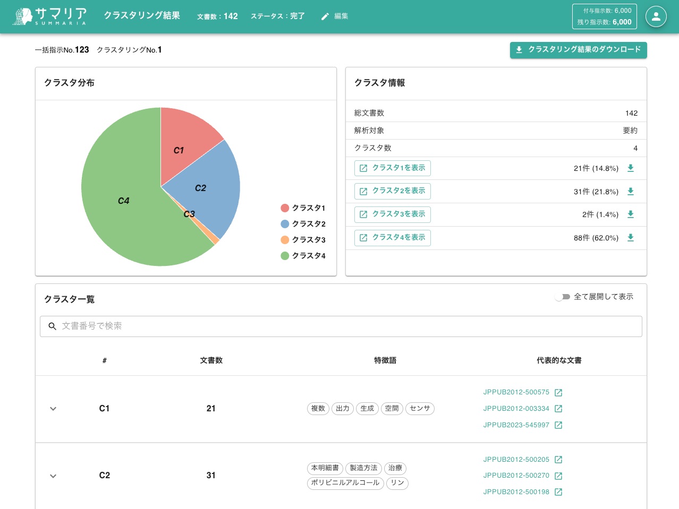Viewport: 679px width, 509px height.
Task: Click the 21件 (14.8%) value
Action: [x=596, y=168]
